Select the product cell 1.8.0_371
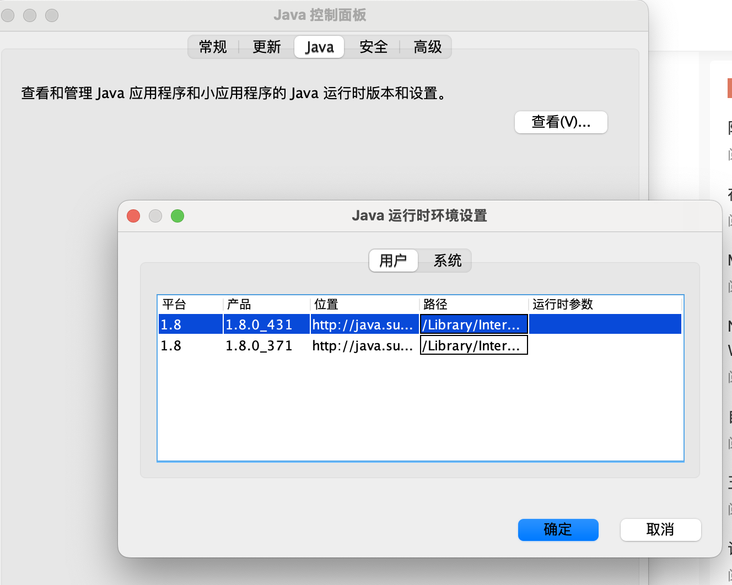This screenshot has height=585, width=732. (x=267, y=345)
